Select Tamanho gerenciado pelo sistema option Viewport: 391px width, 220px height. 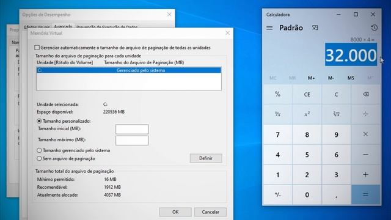pos(39,150)
